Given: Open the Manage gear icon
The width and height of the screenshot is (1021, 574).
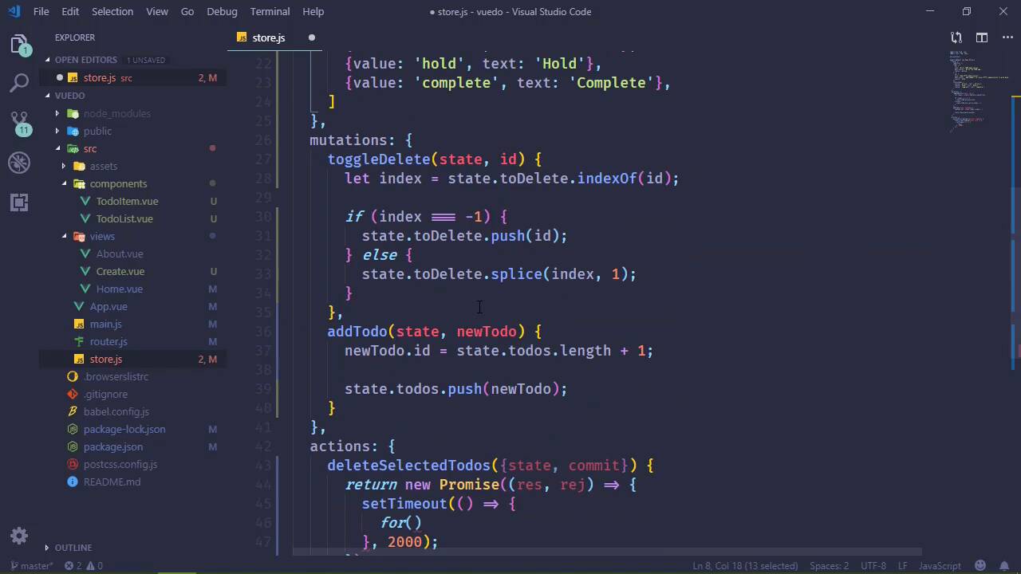Looking at the screenshot, I should tap(19, 536).
